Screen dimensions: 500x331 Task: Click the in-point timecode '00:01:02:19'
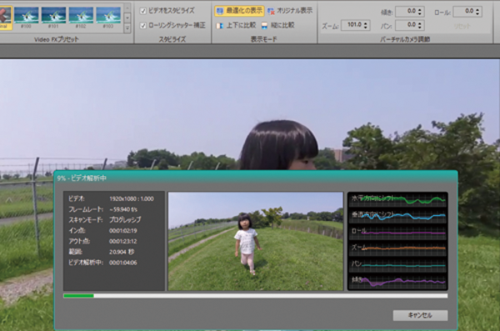click(x=122, y=230)
